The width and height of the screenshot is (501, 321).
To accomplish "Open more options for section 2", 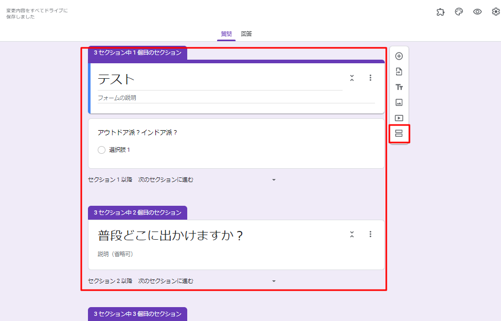I will coord(370,235).
